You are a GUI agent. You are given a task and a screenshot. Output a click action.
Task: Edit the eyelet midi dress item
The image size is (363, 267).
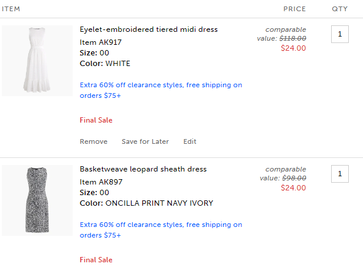(190, 141)
